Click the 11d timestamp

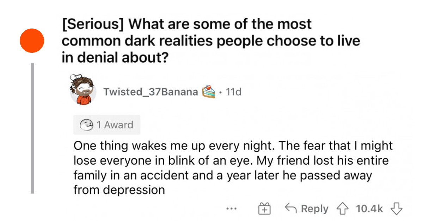(x=233, y=91)
